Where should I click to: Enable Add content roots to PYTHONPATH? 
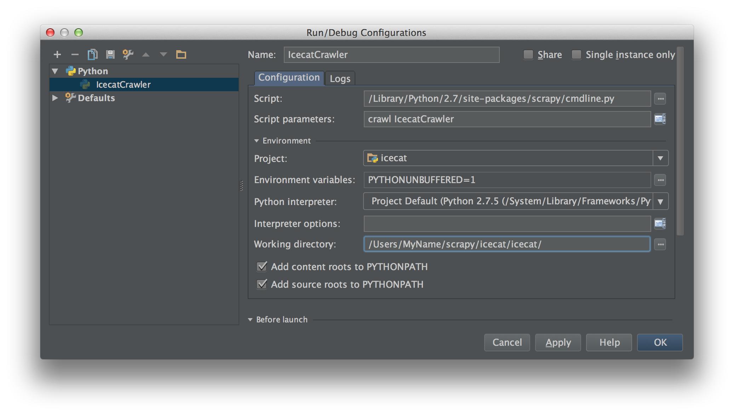[261, 267]
